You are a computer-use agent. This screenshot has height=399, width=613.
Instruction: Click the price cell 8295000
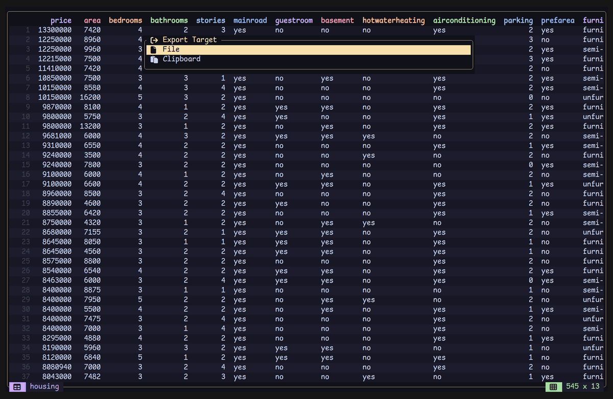[57, 338]
